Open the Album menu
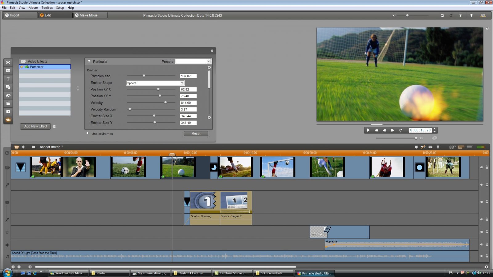The height and width of the screenshot is (277, 493). 33,8
